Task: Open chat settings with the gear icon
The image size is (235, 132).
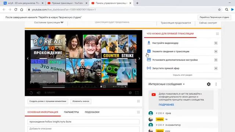Action: point(209,84)
